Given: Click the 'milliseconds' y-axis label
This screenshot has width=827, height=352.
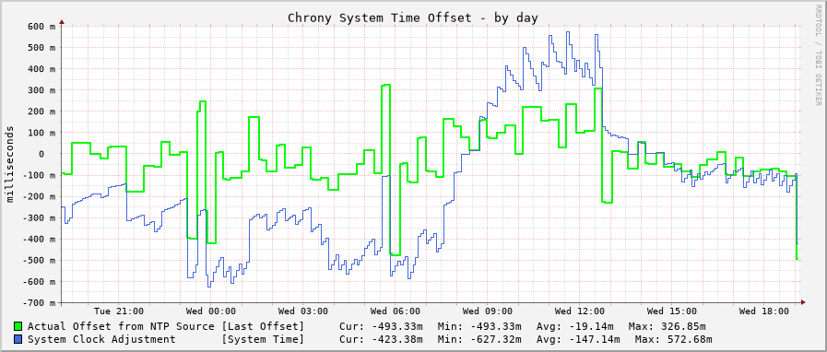Looking at the screenshot, I should tap(10, 164).
